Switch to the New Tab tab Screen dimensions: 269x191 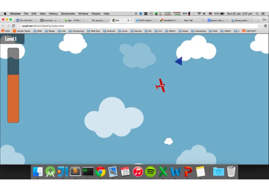194,20
